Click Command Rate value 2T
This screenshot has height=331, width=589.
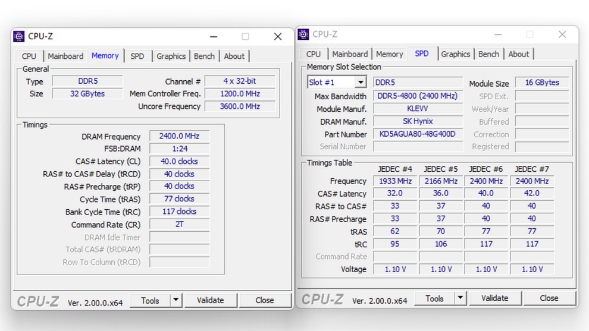point(179,225)
